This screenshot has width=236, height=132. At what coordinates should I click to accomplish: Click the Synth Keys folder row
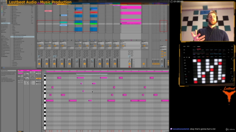pyautogui.click(x=15, y=65)
